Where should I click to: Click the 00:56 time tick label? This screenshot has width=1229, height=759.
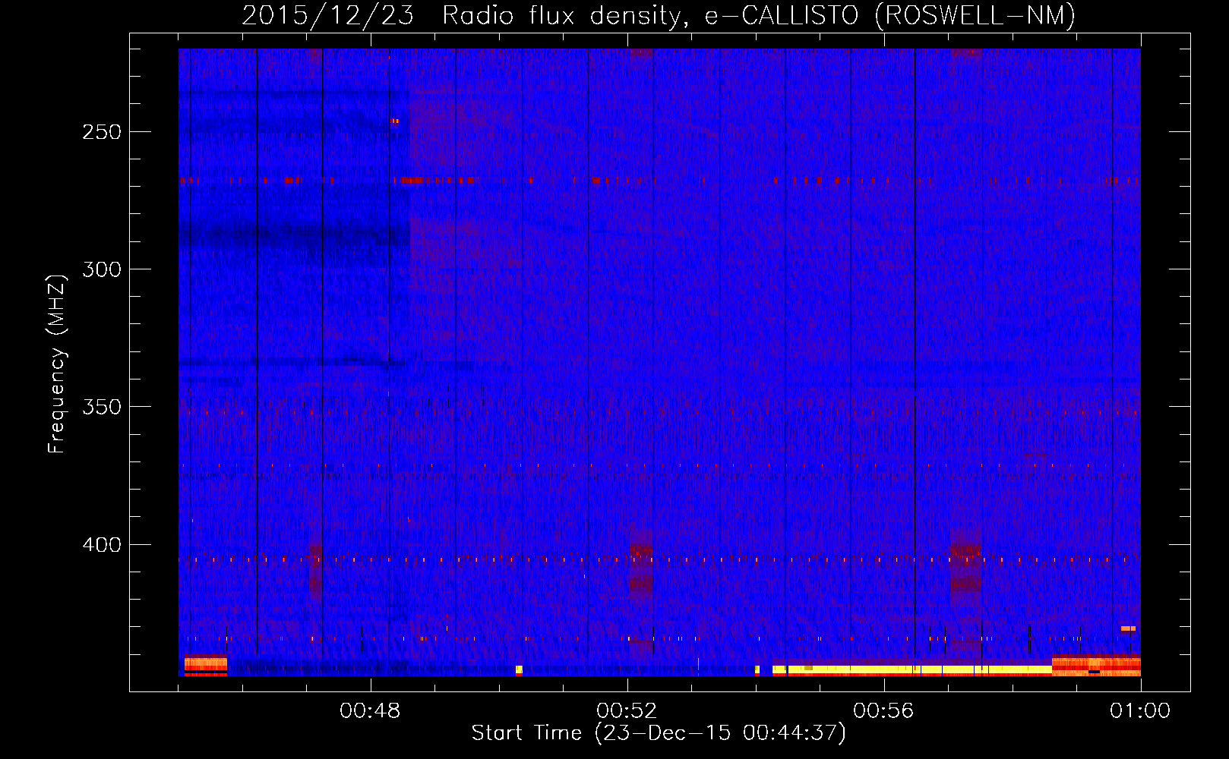(883, 711)
